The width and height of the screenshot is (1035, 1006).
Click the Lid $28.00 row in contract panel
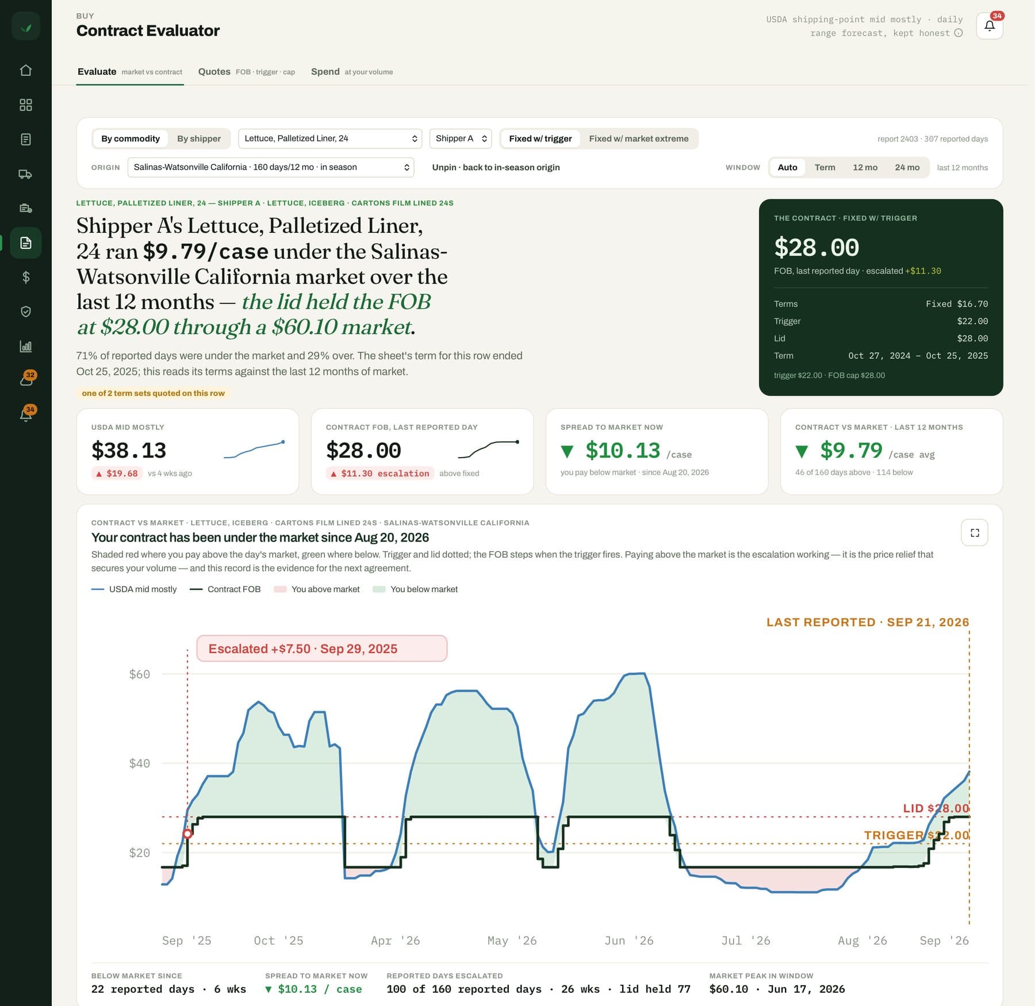click(881, 338)
